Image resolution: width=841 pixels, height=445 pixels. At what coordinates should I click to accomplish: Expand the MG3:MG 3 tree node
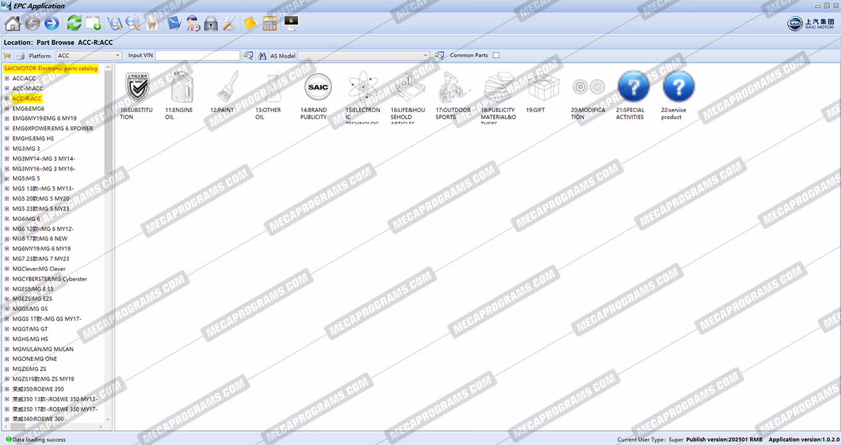[x=7, y=148]
